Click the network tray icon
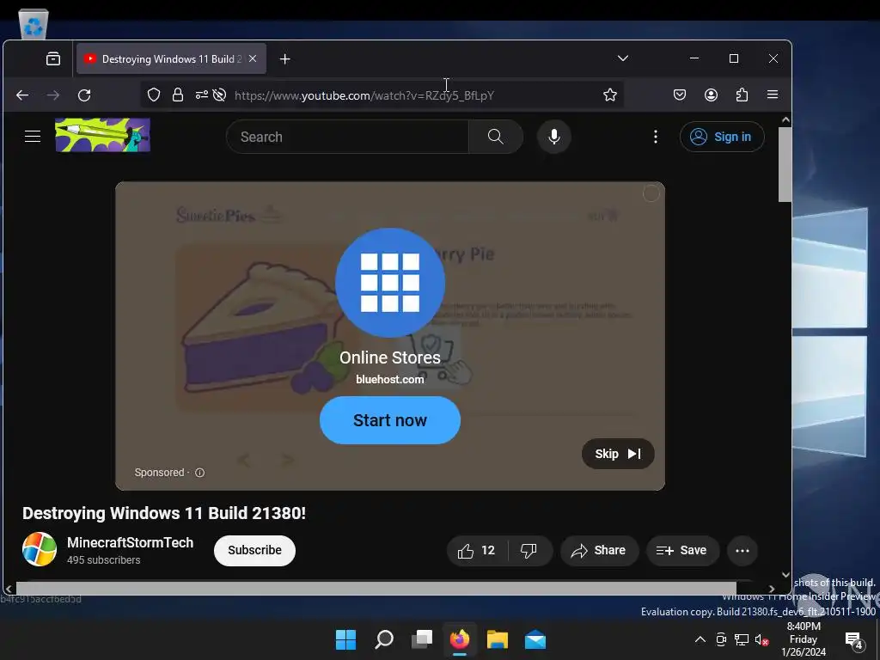Screen dimensions: 880x660 (x=742, y=639)
